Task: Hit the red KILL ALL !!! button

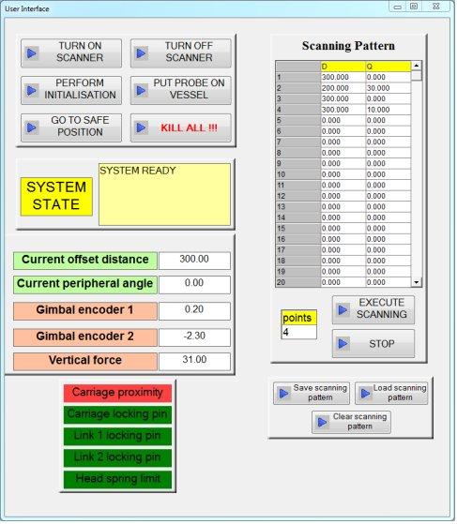Action: coord(181,127)
